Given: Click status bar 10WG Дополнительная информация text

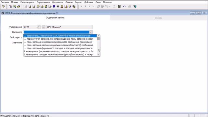Looking at the screenshot, I should [x=25, y=116].
